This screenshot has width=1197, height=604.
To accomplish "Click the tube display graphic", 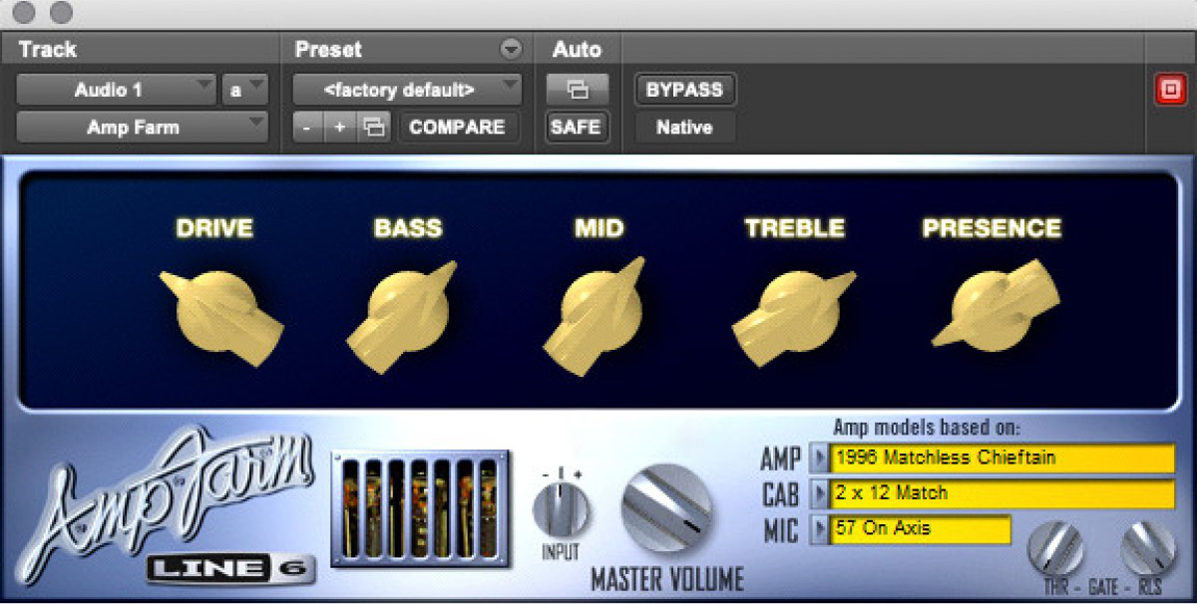I will point(419,508).
